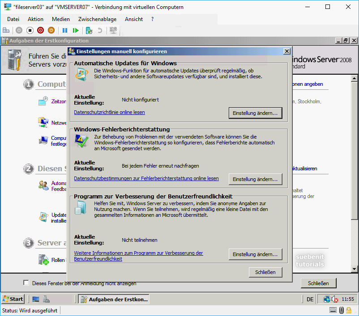359x316 pixels.
Task: Open Server Manager from quick launch
Action: tap(47, 299)
